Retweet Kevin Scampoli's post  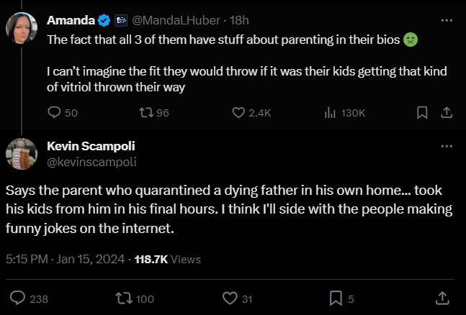point(124,298)
